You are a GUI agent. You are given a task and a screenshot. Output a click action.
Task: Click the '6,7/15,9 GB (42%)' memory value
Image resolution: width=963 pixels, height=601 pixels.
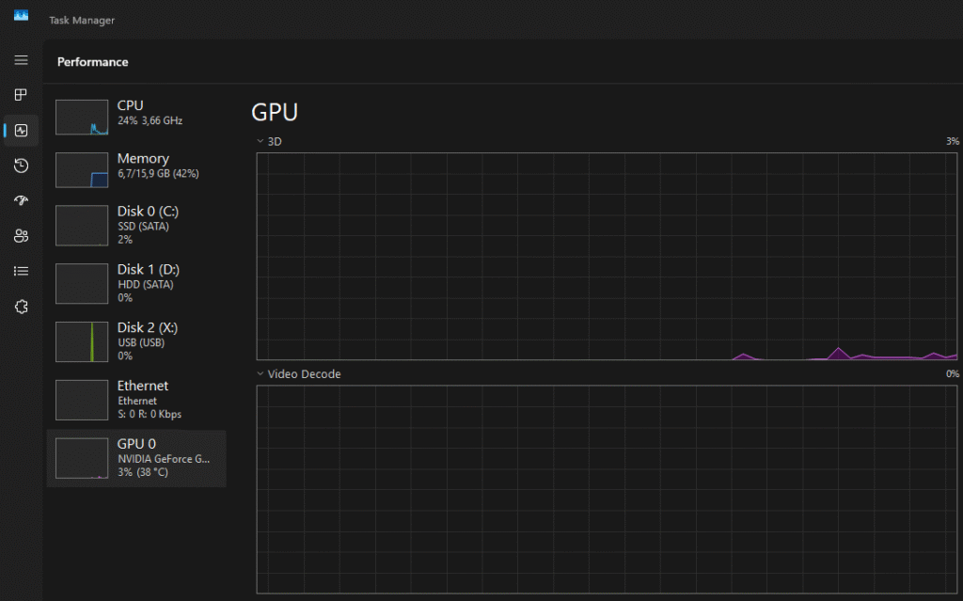[158, 174]
